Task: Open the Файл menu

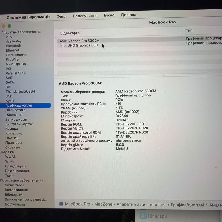Action: coord(62,16)
